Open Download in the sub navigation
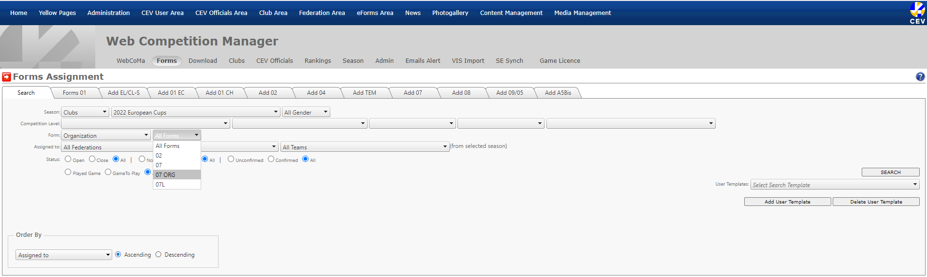The image size is (927, 277). pos(203,61)
